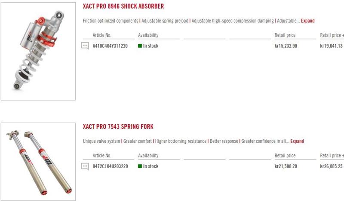This screenshot has width=344, height=202.
Task: Expand the spring fork feature description
Action: [297, 141]
